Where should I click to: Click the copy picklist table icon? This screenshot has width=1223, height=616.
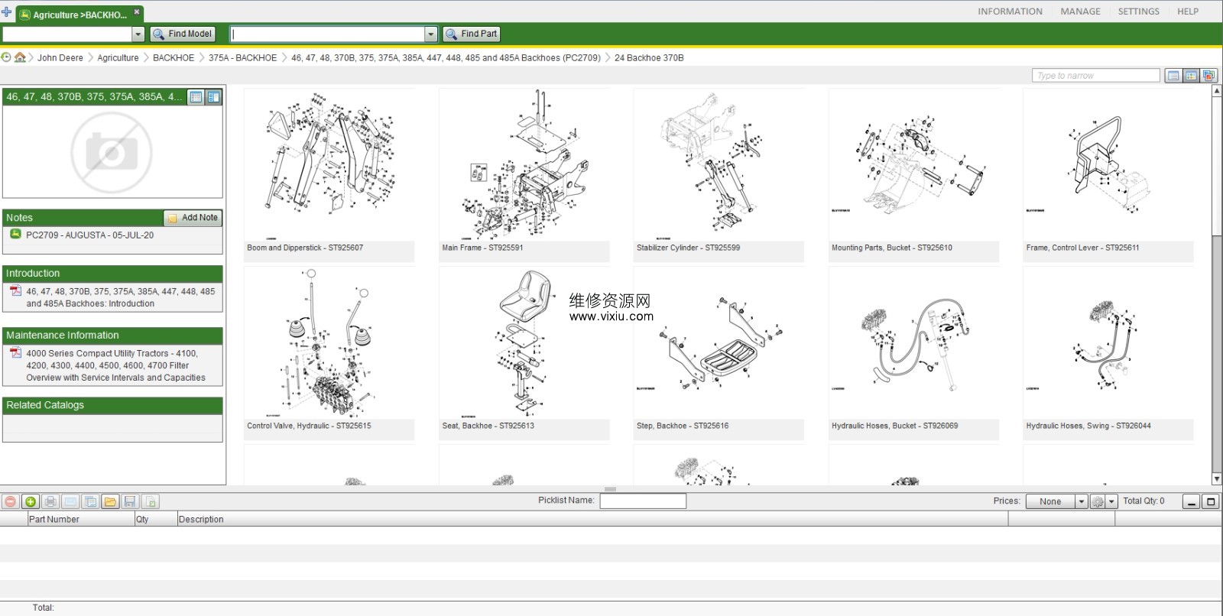tap(90, 501)
